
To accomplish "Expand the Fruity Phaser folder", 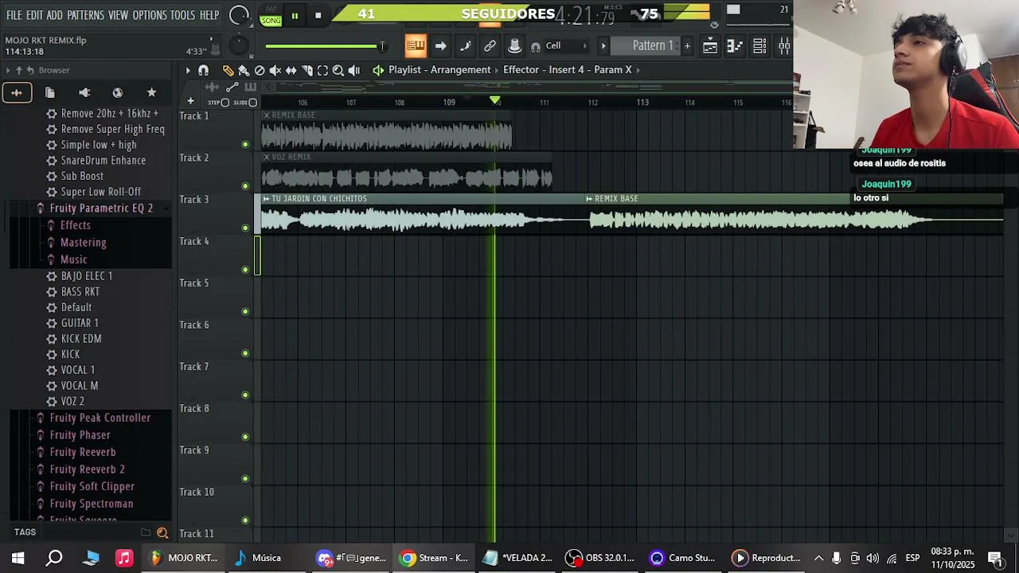I will 80,435.
